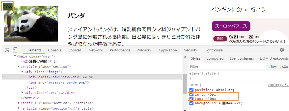Click the ペンギンに会いに行こう heading

(238, 9)
